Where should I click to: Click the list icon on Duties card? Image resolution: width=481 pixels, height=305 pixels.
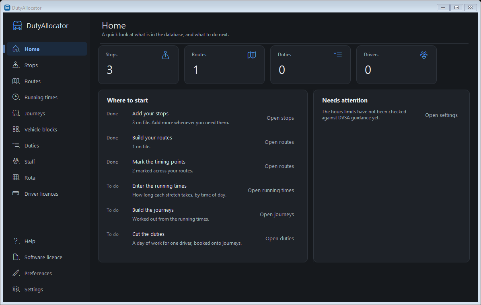(338, 55)
